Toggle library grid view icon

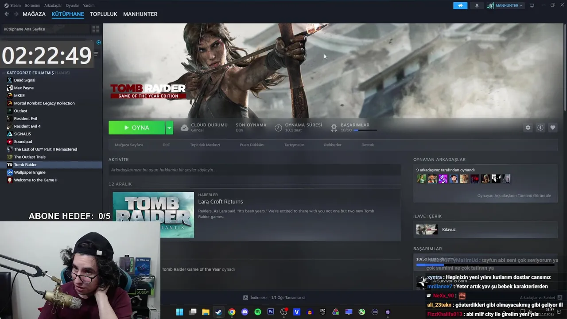pos(96,29)
